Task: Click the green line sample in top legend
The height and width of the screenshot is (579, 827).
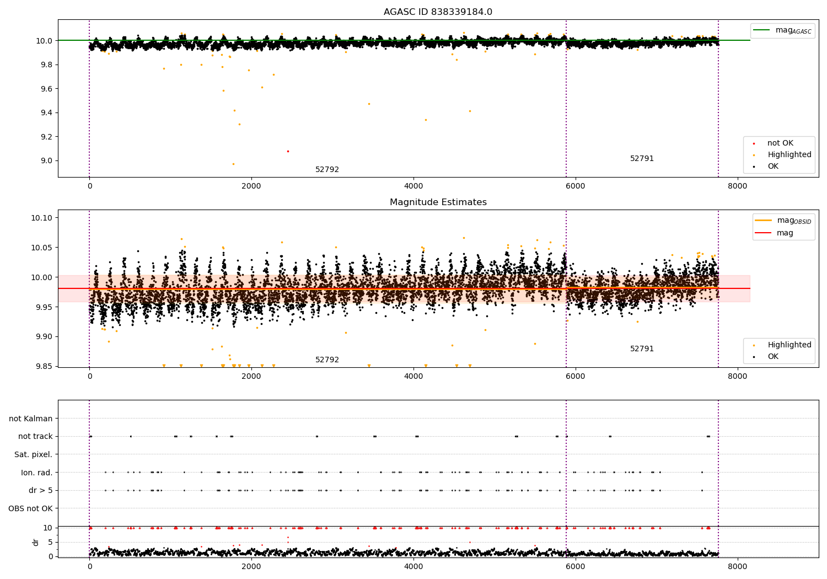Action: click(762, 30)
